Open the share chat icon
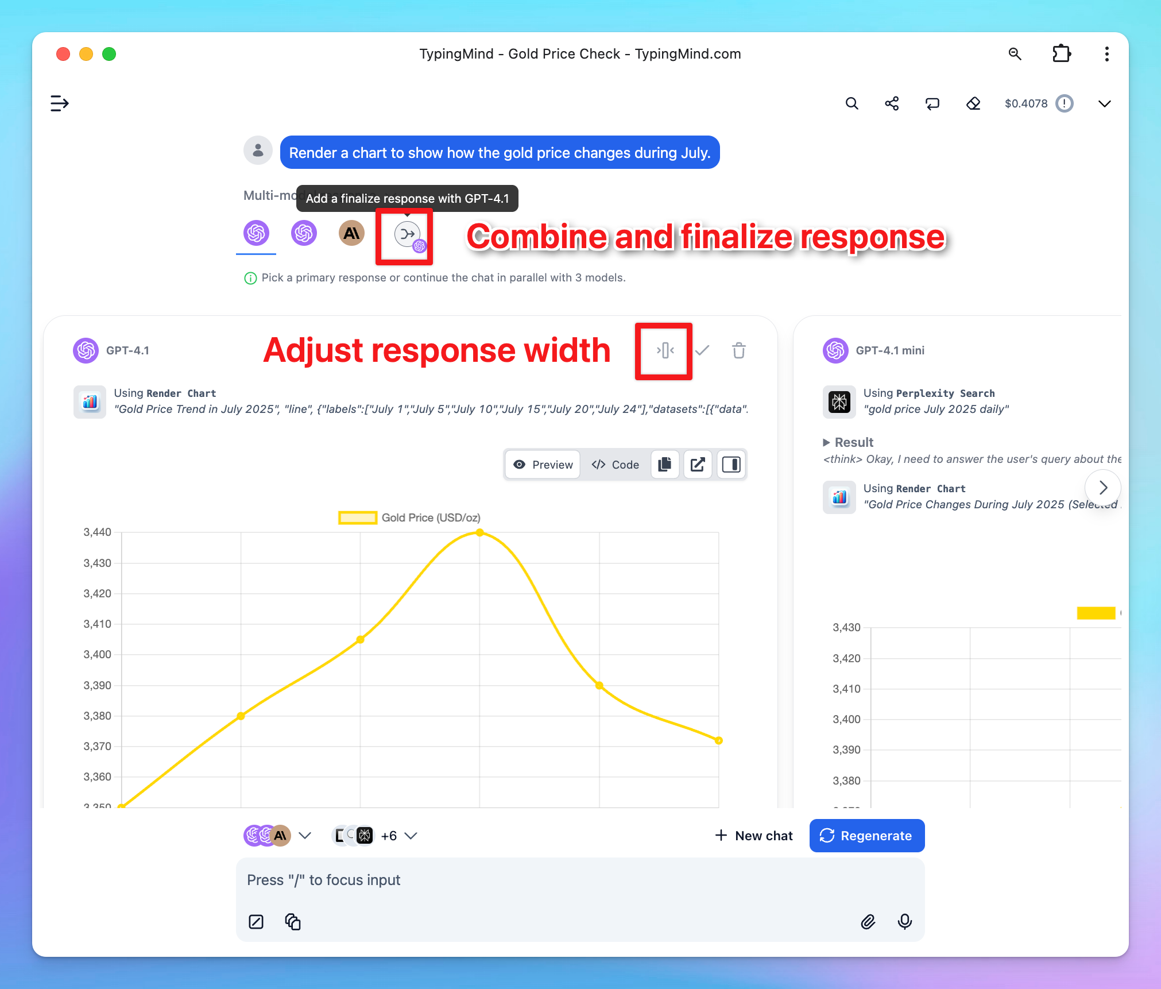The height and width of the screenshot is (989, 1161). coord(892,103)
